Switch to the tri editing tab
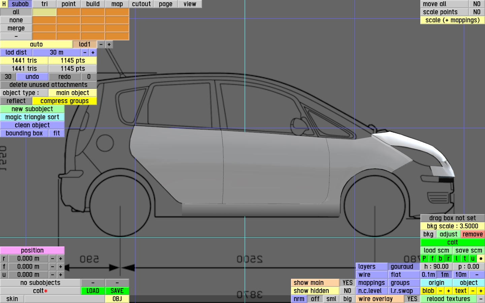The image size is (485, 303). pos(44,4)
